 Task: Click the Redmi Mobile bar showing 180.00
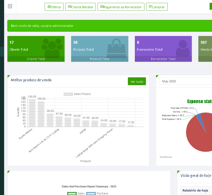pos(32,113)
